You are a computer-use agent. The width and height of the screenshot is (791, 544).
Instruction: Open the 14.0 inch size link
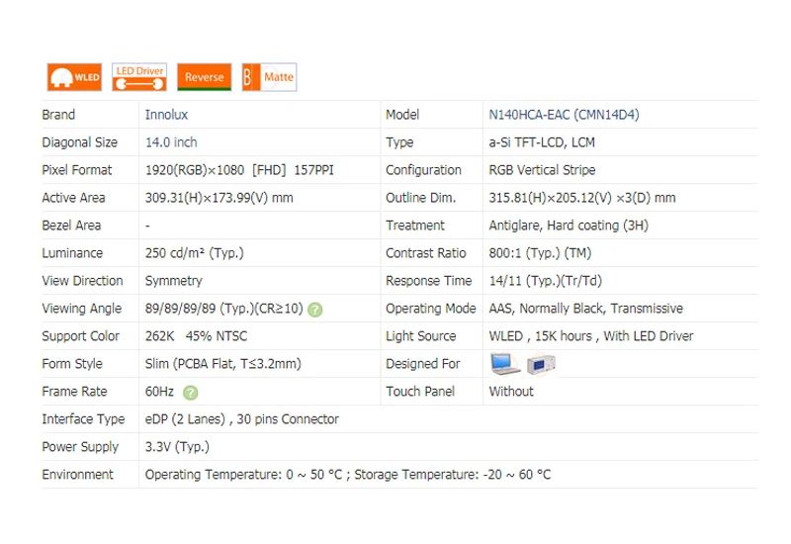point(171,142)
